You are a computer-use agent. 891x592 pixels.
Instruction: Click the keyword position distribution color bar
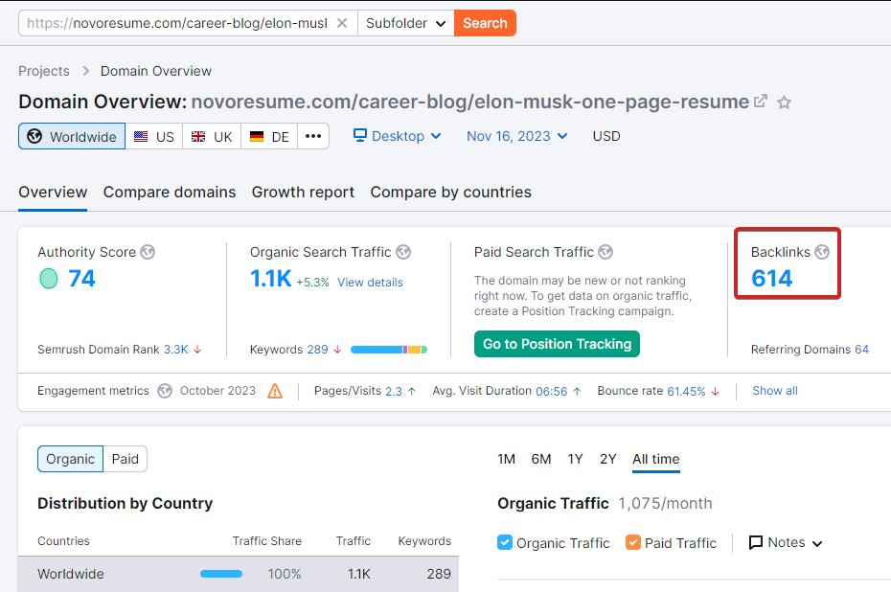coord(389,350)
